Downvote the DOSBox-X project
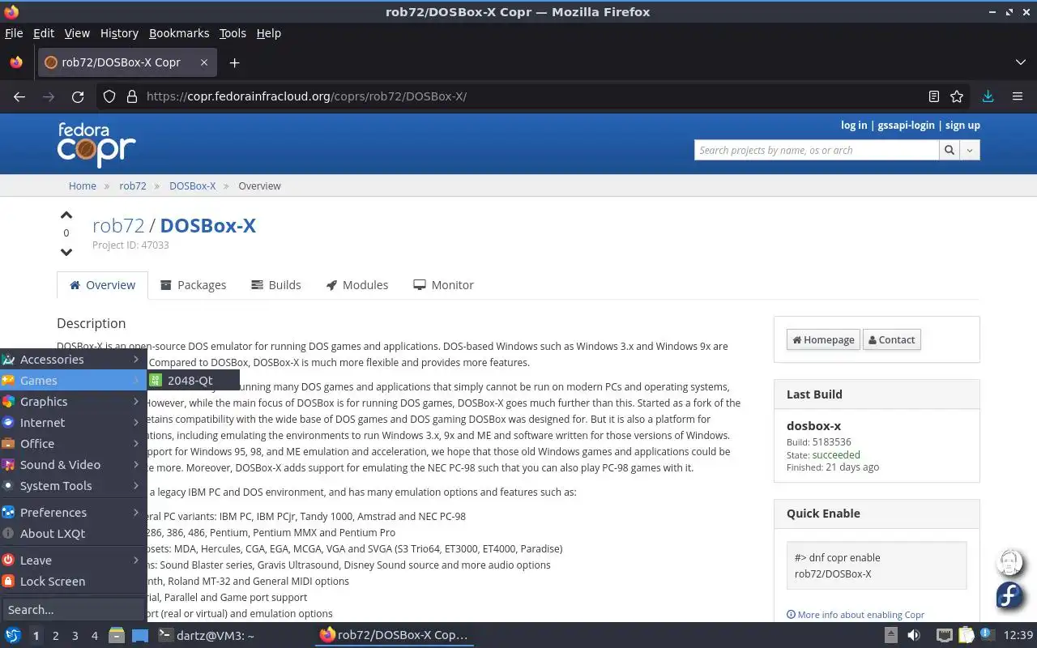The height and width of the screenshot is (648, 1037). pos(66,252)
